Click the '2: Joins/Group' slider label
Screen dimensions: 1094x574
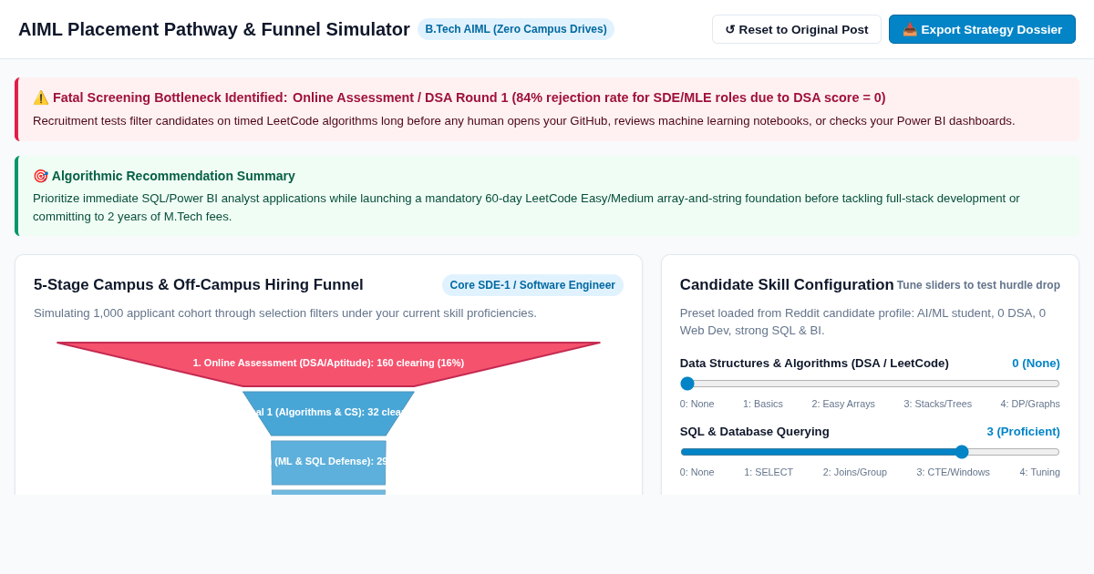(855, 472)
